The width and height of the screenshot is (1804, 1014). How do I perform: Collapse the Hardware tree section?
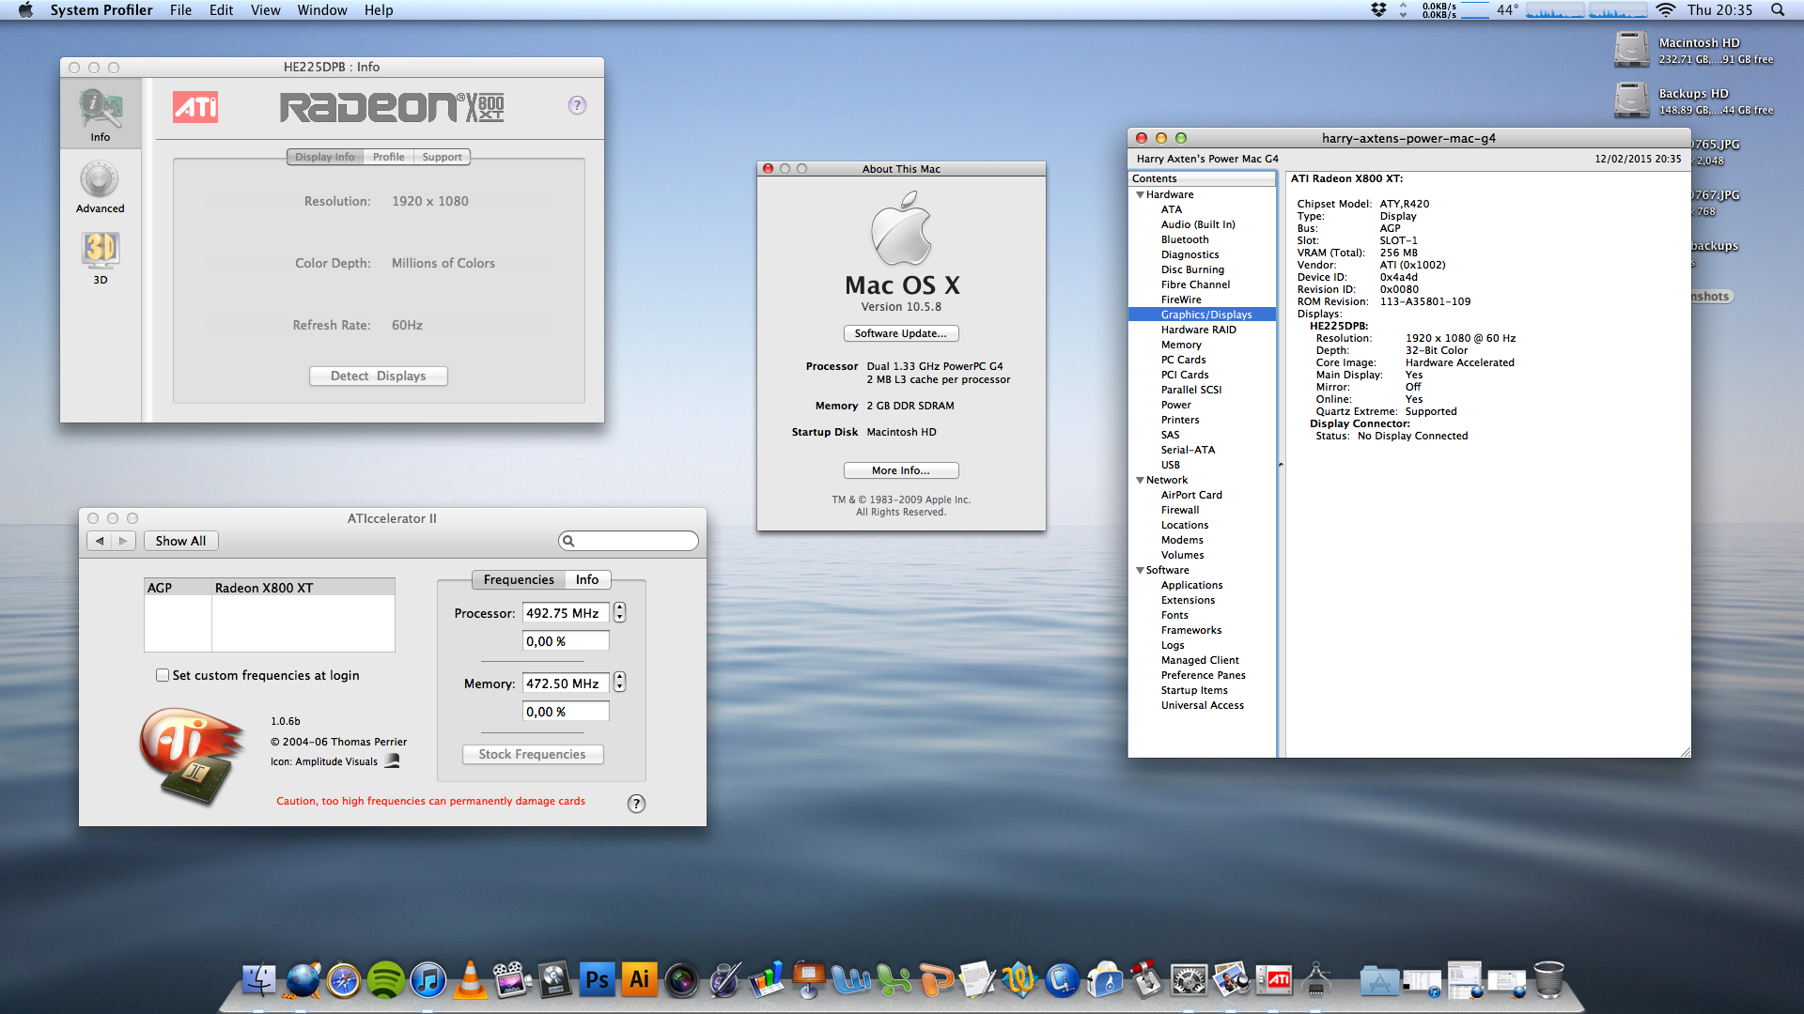click(x=1140, y=194)
